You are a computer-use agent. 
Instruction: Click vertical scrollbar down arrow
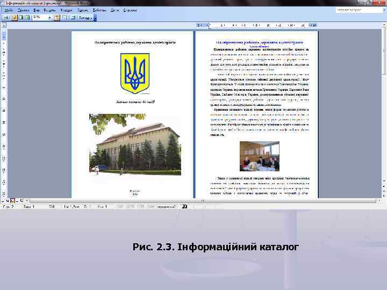point(384,181)
